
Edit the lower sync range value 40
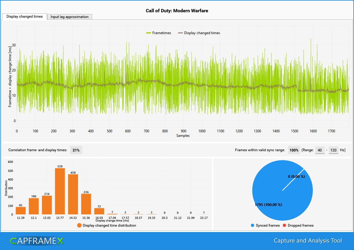pos(320,150)
